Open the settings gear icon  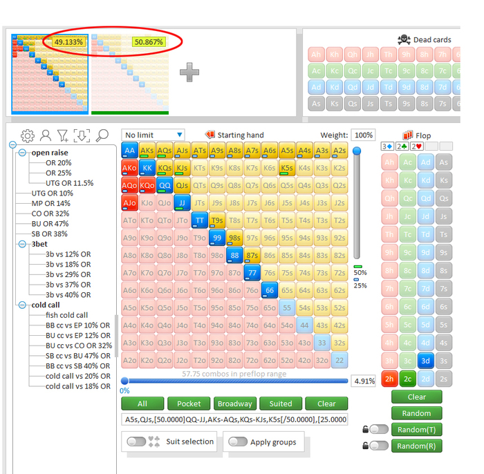coord(28,135)
